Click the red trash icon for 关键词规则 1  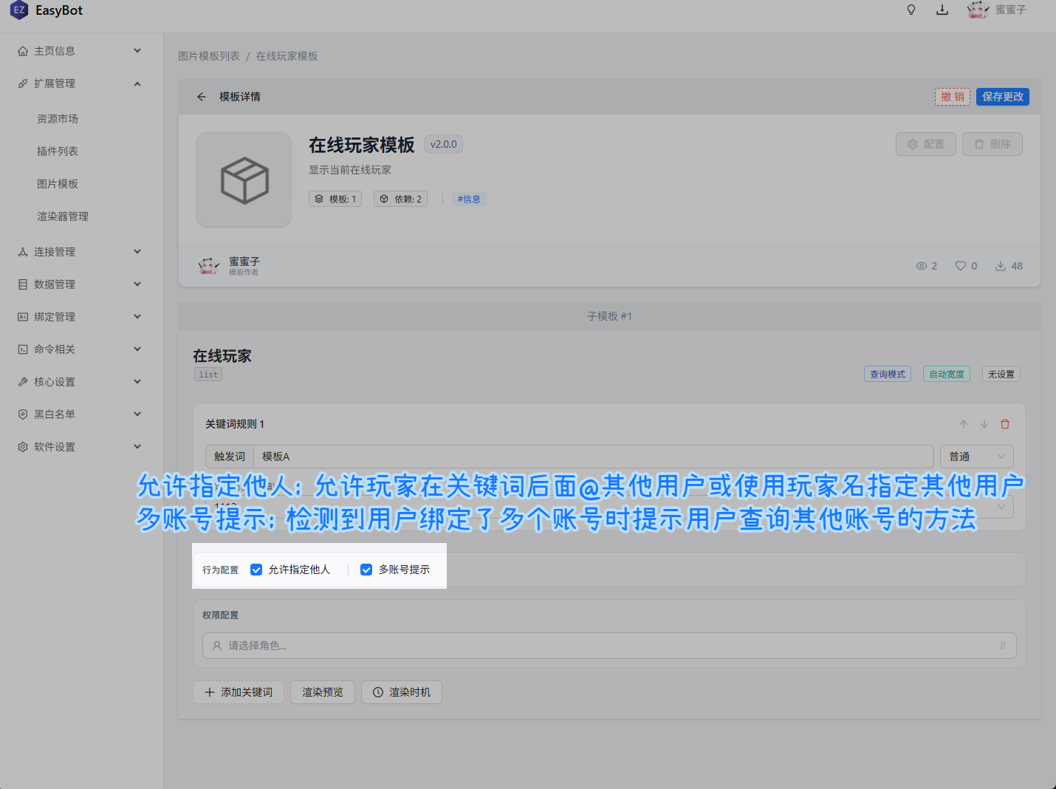click(1004, 424)
